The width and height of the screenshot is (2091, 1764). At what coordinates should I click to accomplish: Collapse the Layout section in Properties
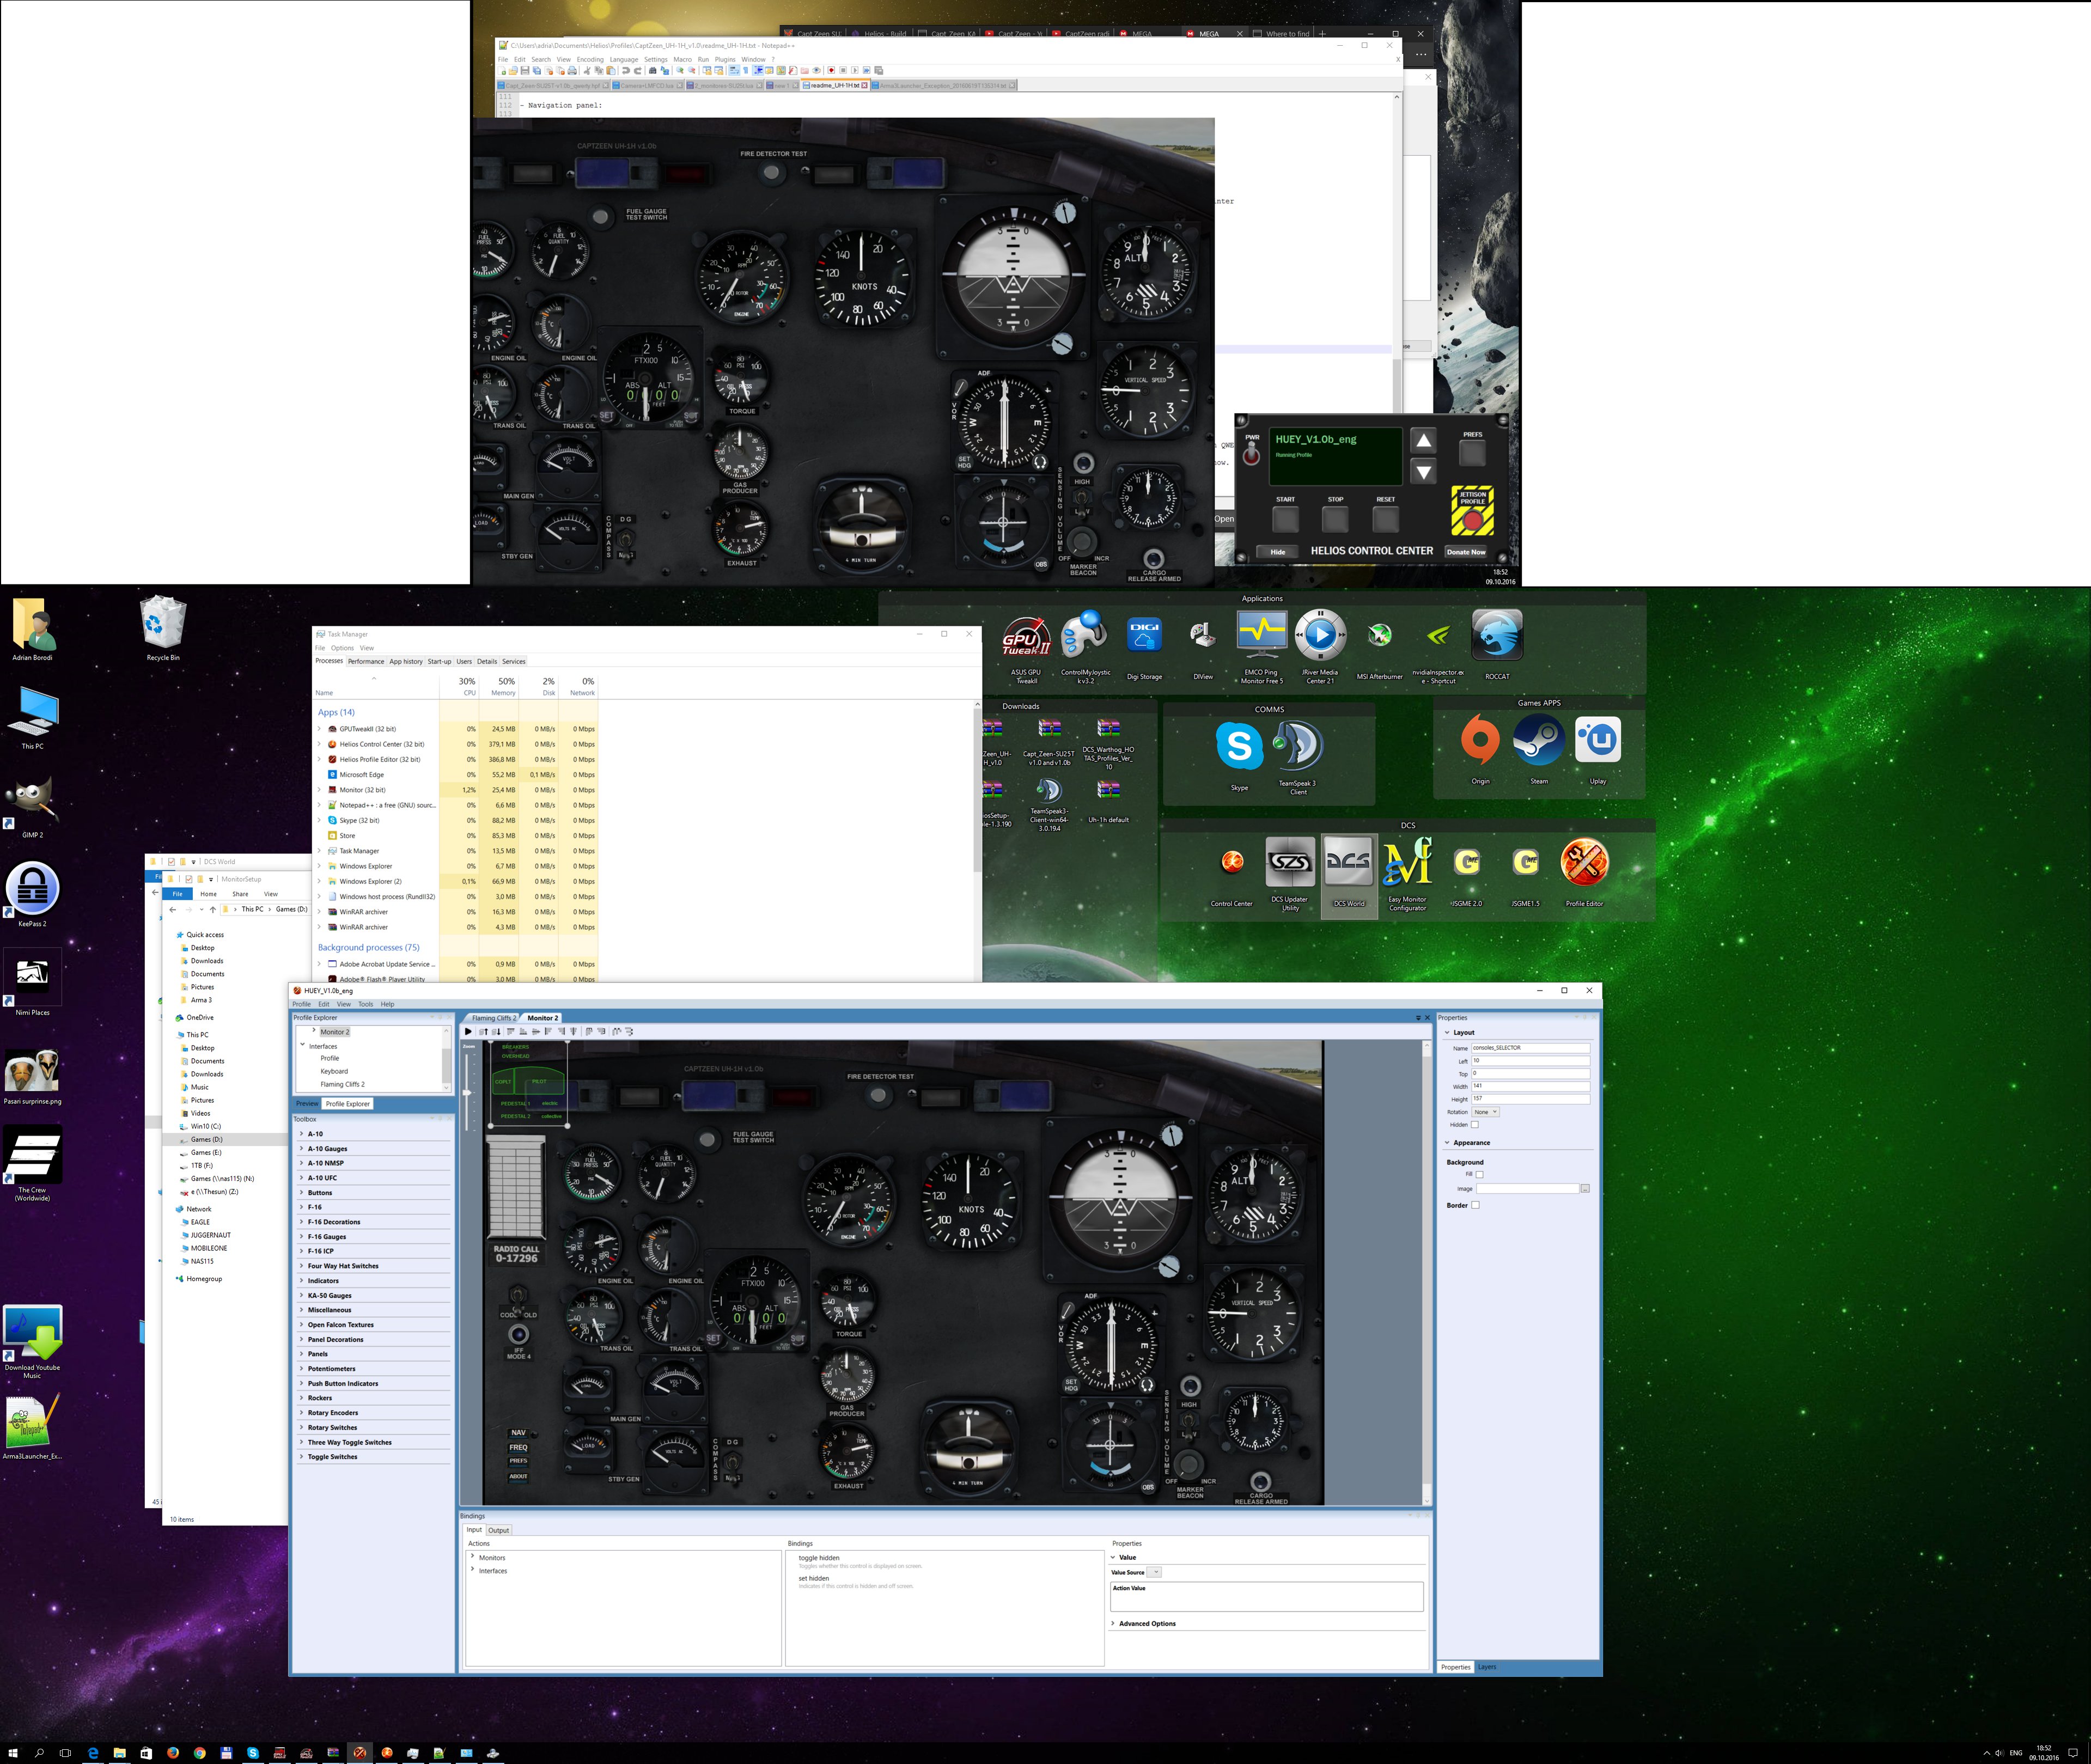(x=1447, y=1032)
